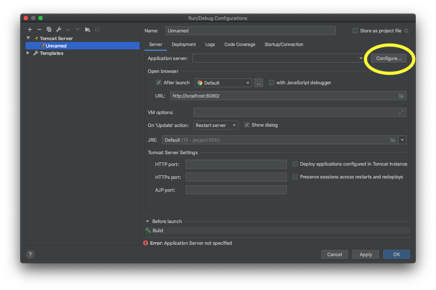
Task: Click the browser selection ellipsis button
Action: 259,83
